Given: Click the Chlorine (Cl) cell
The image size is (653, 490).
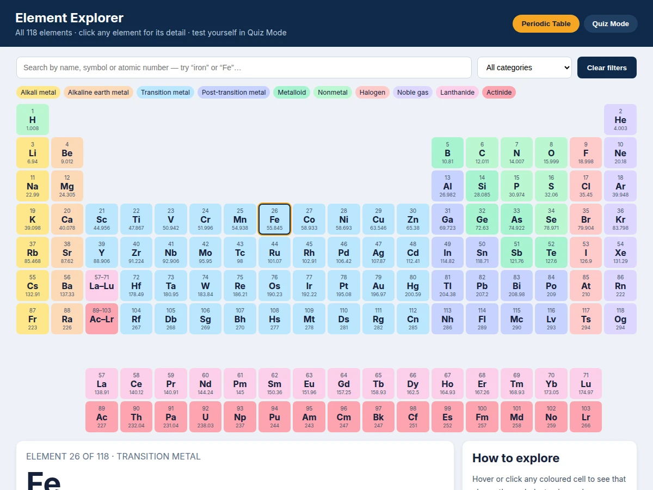Looking at the screenshot, I should coord(586,186).
